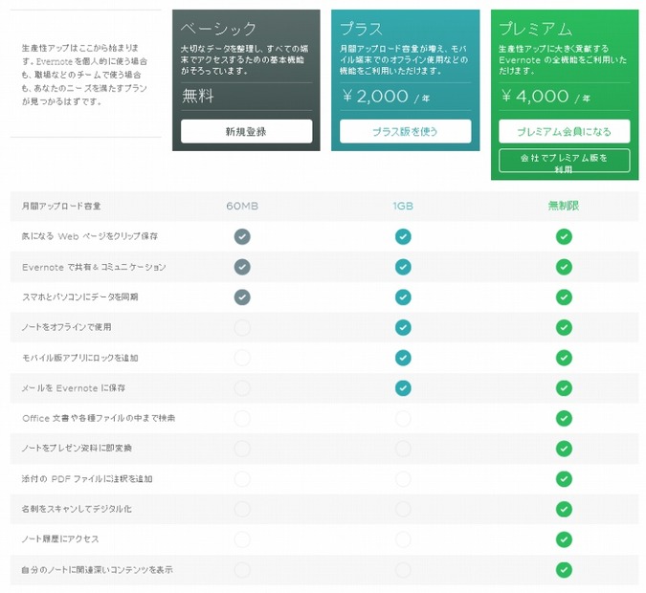Click the モバイル版アプリにロックを追加 label
Viewport: 646px width, 593px height.
point(80,358)
